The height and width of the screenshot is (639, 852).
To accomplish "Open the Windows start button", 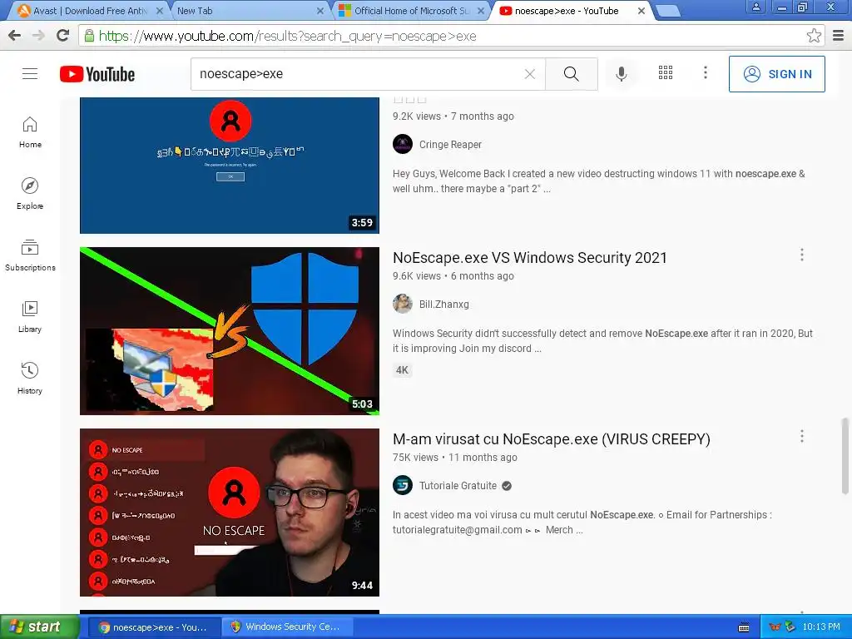I will click(x=39, y=627).
